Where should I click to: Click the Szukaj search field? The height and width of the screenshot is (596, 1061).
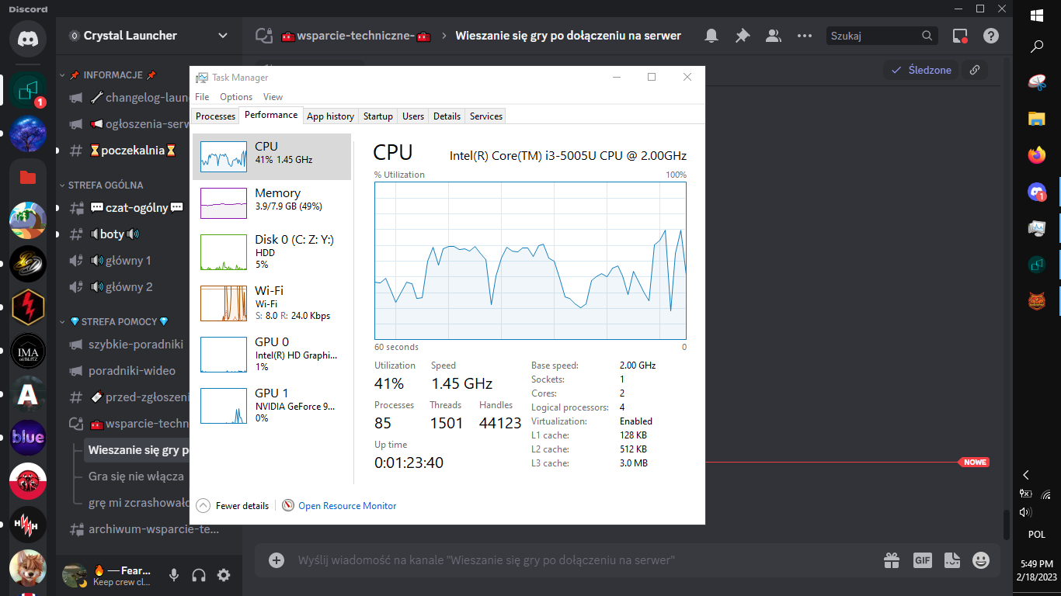coord(874,36)
